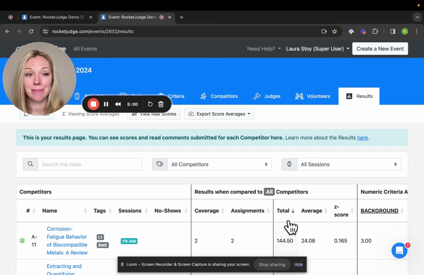The width and height of the screenshot is (424, 275).
Task: Open the Chrome profile avatar
Action: click(405, 31)
